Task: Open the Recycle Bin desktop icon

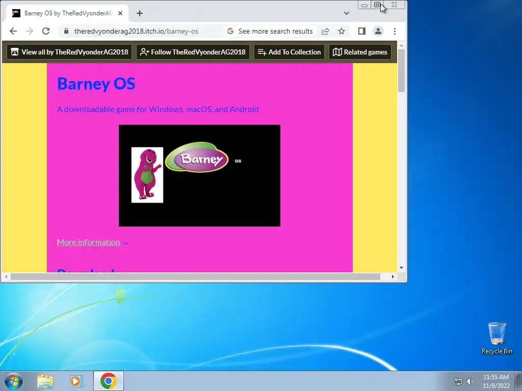Action: click(x=497, y=338)
